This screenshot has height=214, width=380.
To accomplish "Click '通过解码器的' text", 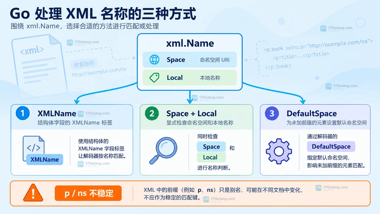I will point(322,136).
